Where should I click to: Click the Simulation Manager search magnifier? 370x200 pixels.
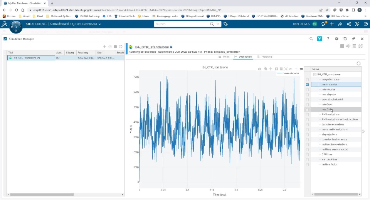(311, 38)
